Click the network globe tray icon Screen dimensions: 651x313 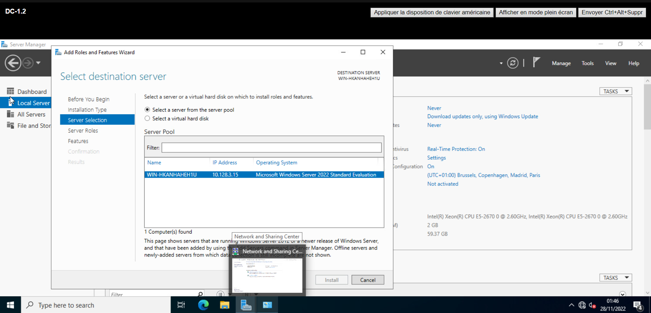tap(582, 305)
